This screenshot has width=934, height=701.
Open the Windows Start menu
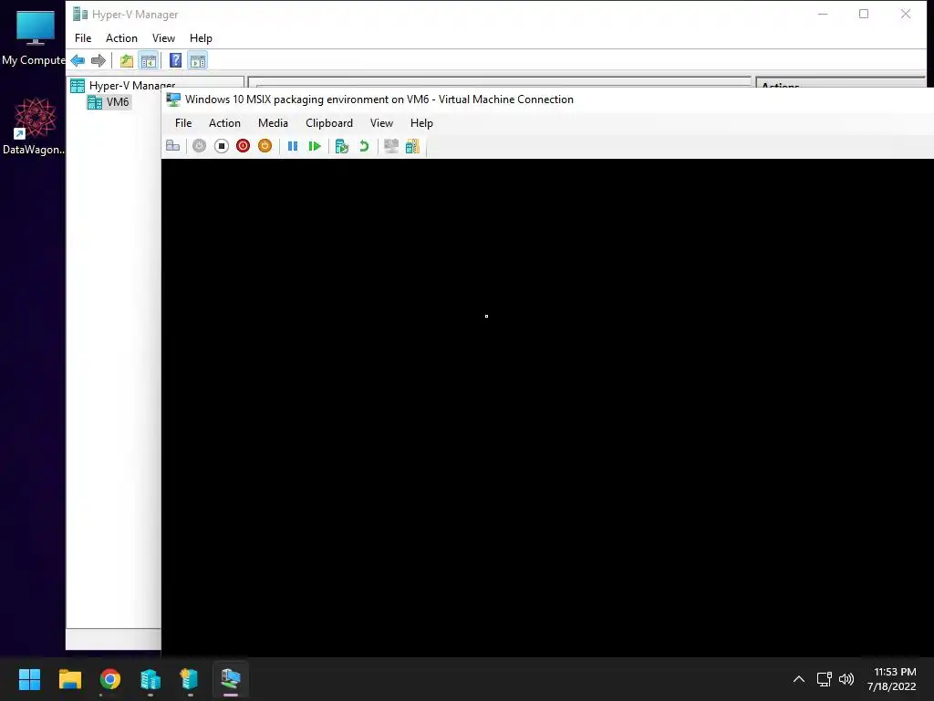click(x=29, y=679)
